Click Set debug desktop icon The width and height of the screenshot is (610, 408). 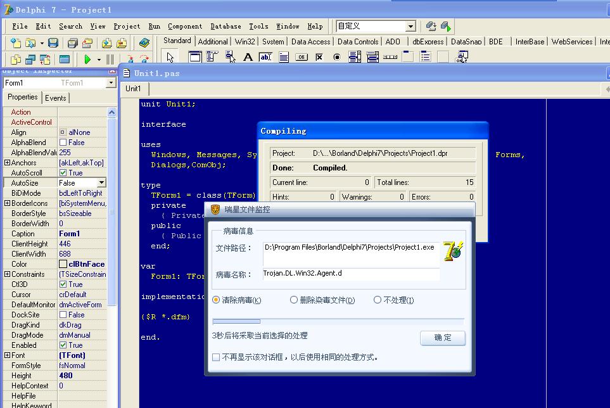(446, 26)
